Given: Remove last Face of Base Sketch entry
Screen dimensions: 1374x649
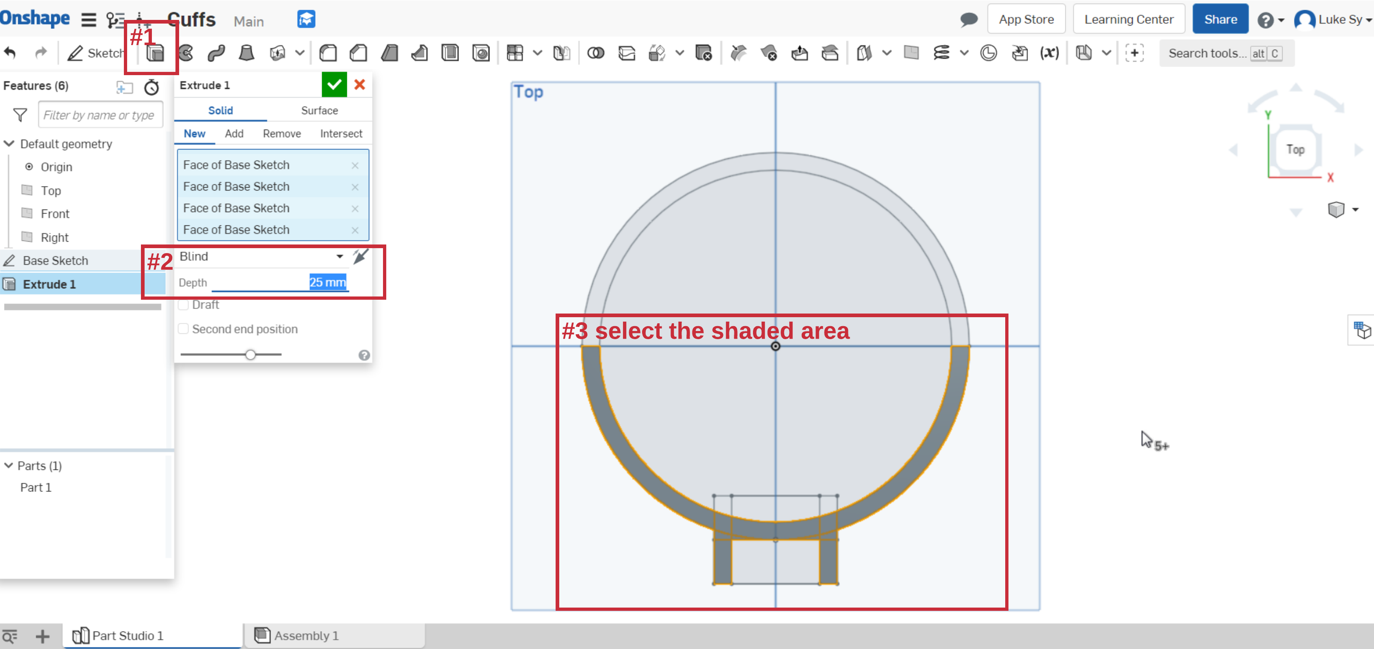Looking at the screenshot, I should (355, 230).
